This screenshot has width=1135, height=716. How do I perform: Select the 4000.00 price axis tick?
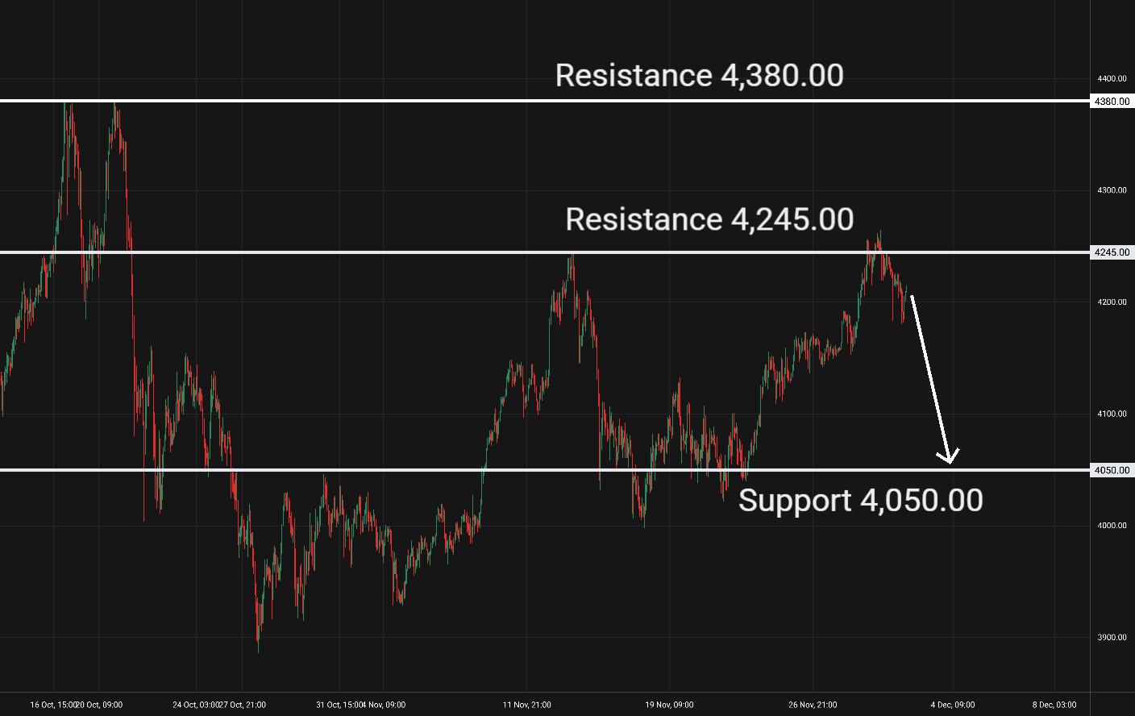(x=1112, y=526)
